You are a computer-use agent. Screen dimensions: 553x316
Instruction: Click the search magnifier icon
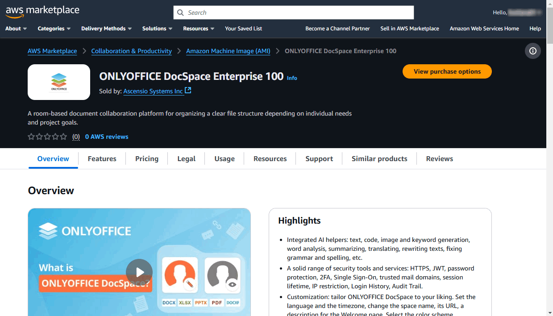pyautogui.click(x=180, y=12)
